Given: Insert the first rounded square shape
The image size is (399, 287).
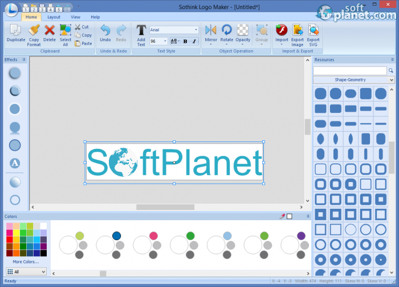Looking at the screenshot, I should (x=320, y=94).
